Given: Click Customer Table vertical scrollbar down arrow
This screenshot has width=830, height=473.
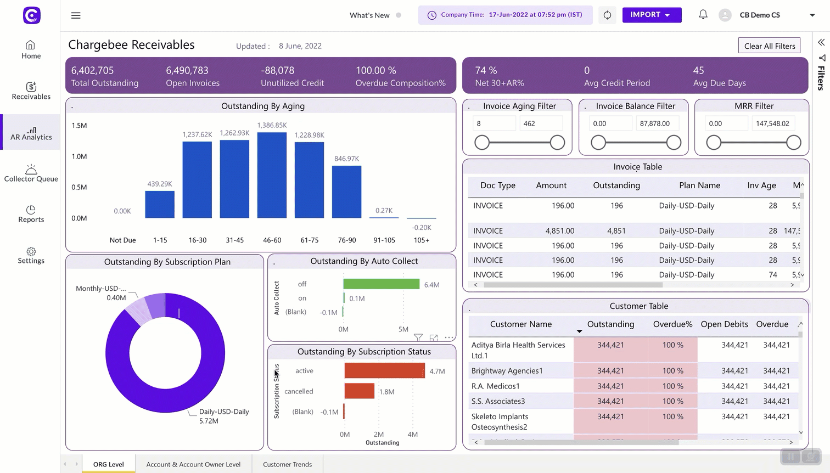Looking at the screenshot, I should pyautogui.click(x=801, y=432).
